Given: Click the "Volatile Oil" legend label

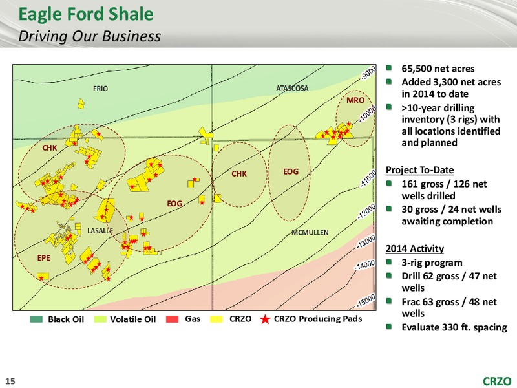Looking at the screenshot, I should [x=133, y=319].
